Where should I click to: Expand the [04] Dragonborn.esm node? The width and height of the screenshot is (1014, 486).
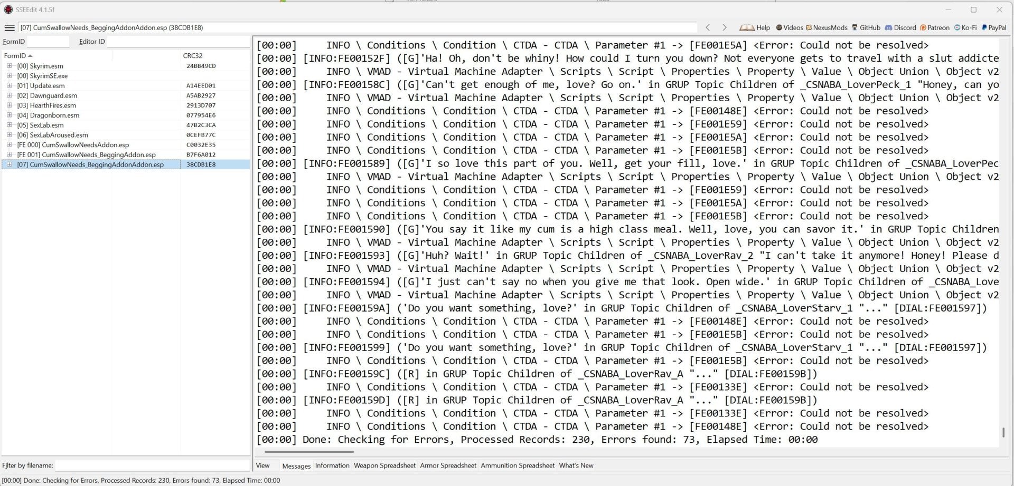[9, 115]
